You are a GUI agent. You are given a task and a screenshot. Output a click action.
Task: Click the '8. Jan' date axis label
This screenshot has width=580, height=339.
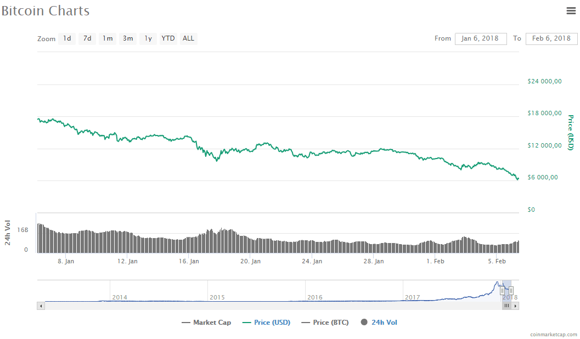[x=66, y=261]
